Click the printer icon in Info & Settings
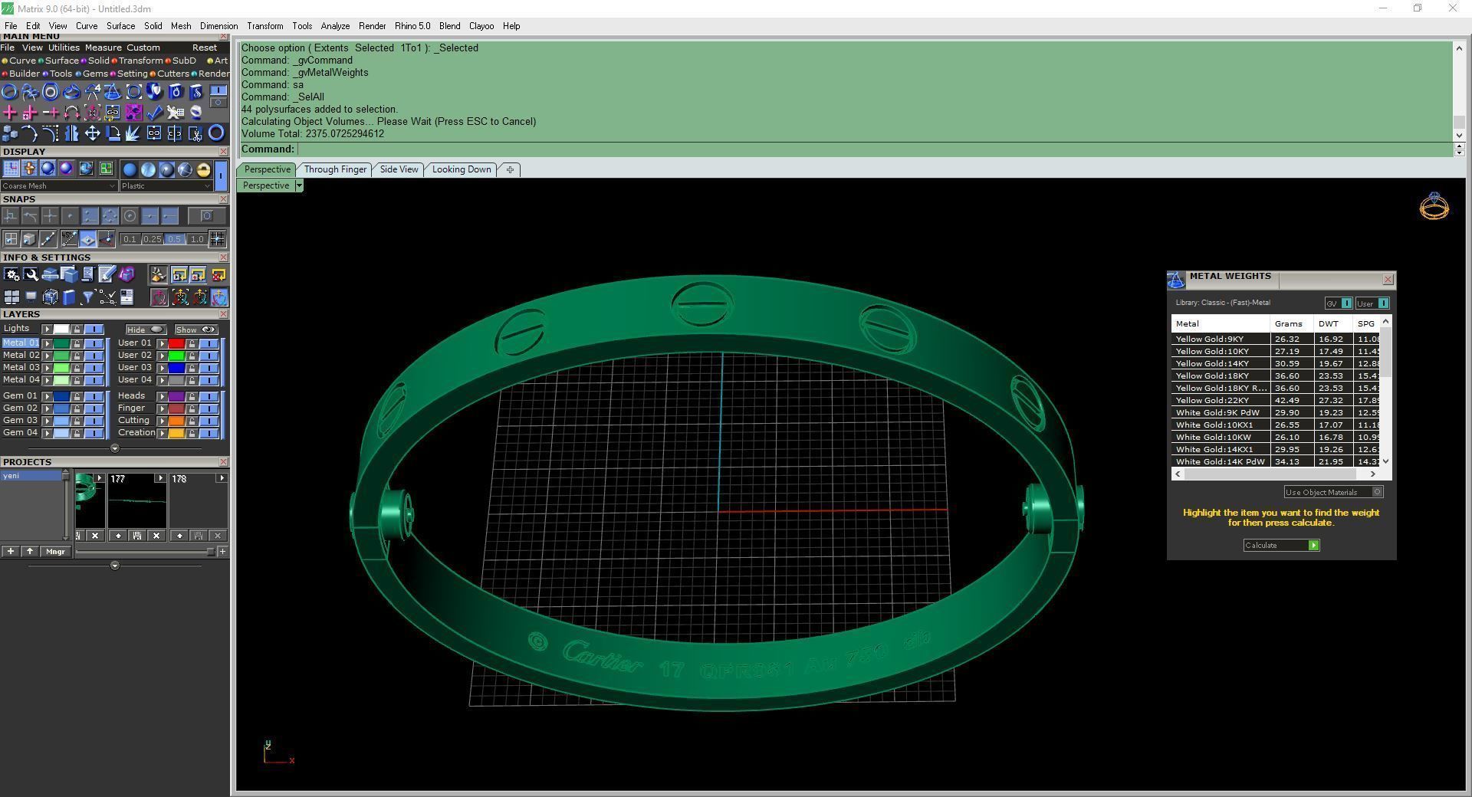1472x797 pixels. tap(50, 274)
